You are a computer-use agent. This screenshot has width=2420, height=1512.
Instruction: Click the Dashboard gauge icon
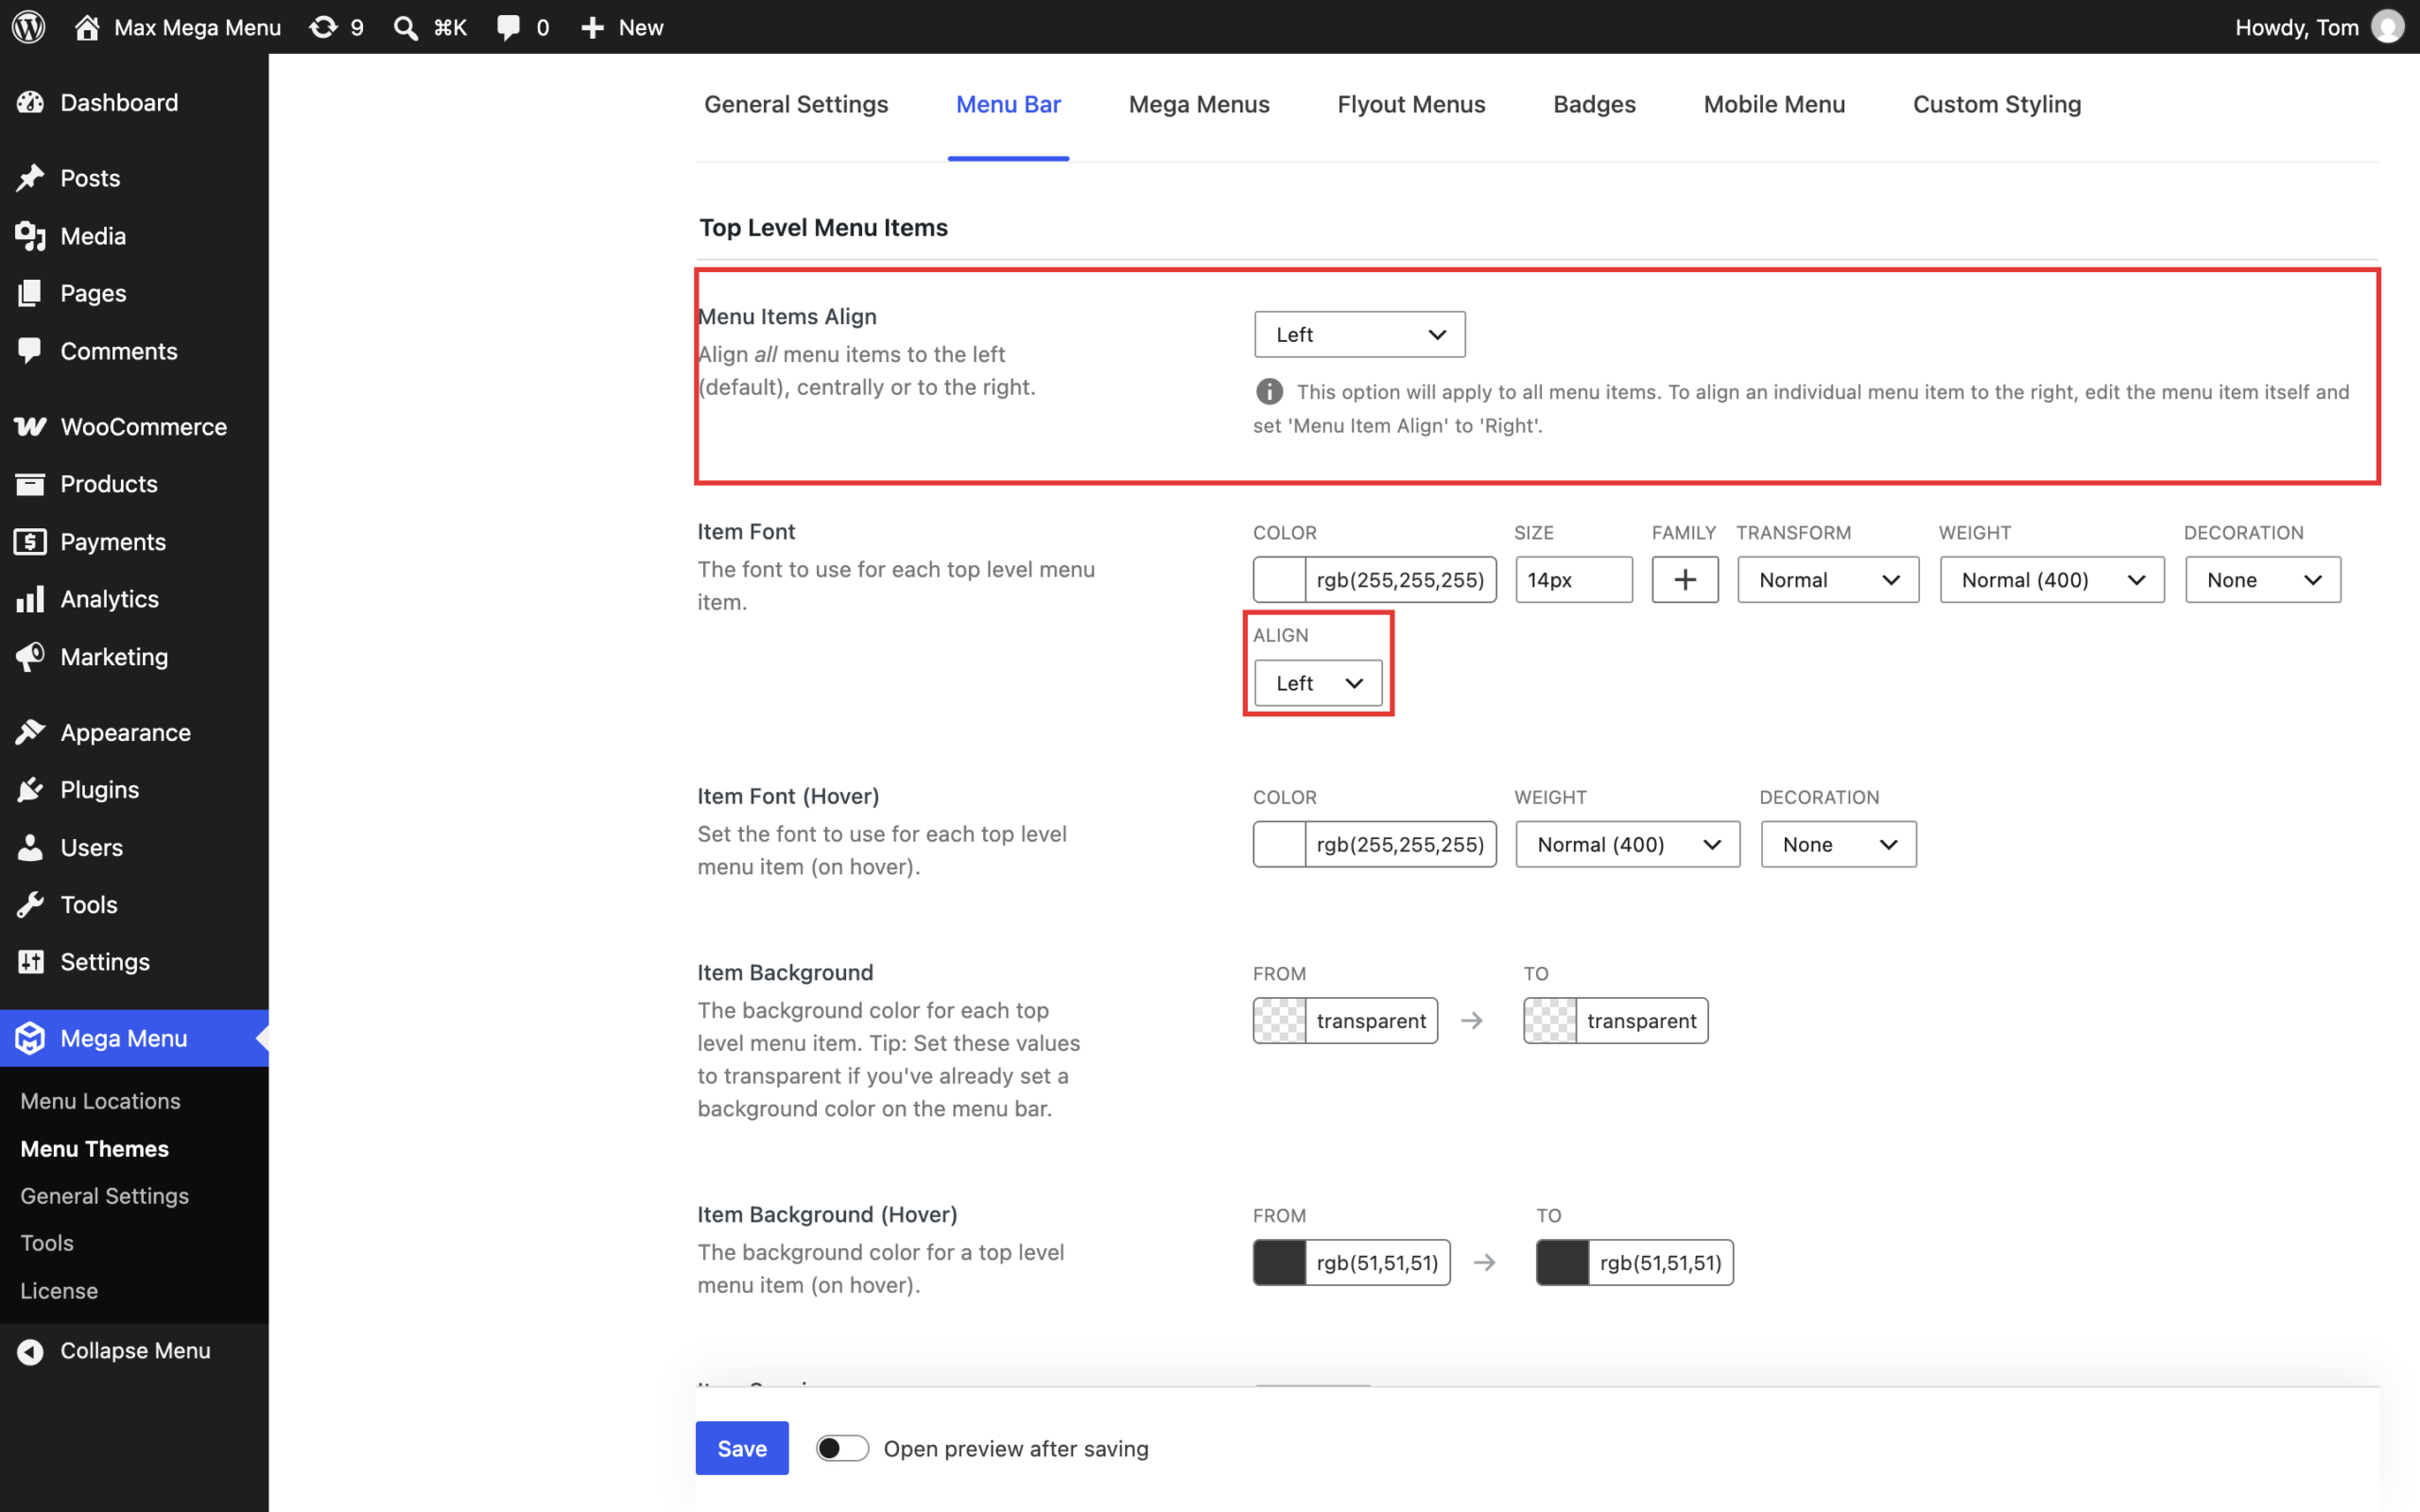[30, 102]
